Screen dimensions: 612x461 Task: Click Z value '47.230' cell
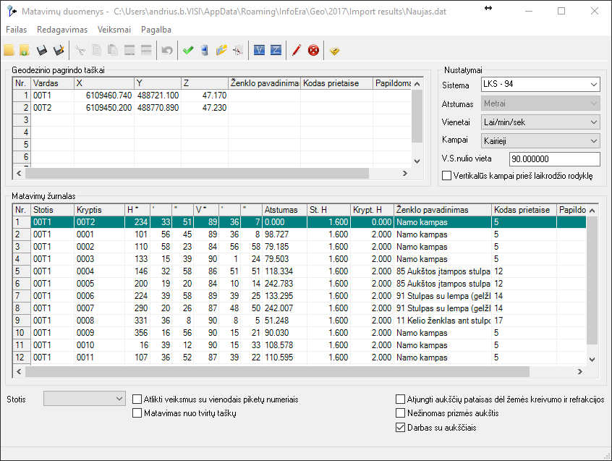205,108
